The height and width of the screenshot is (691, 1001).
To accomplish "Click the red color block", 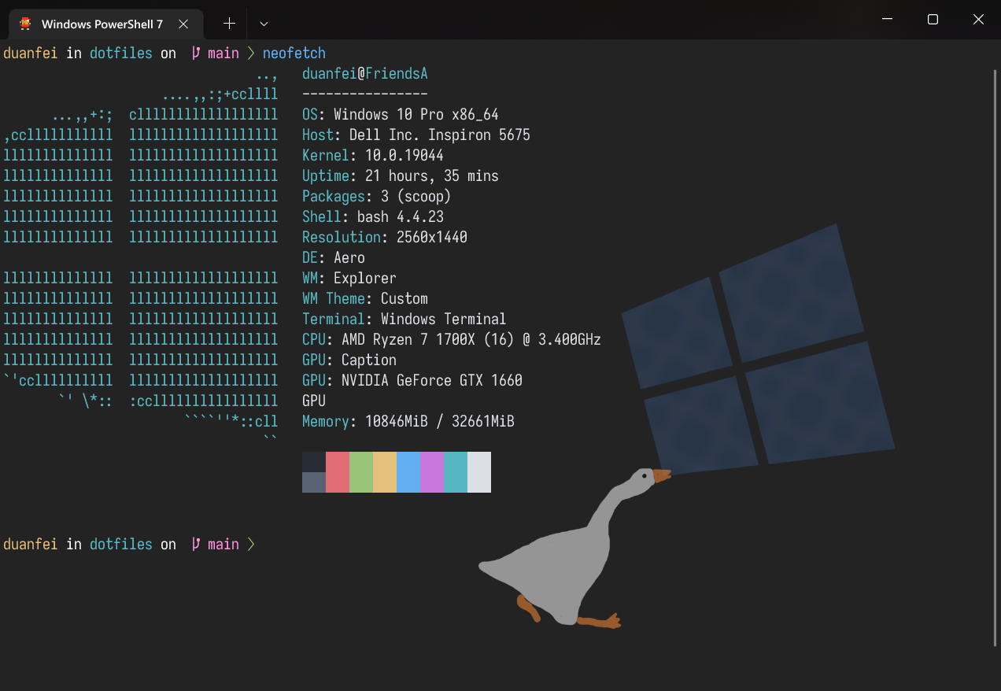I will (x=338, y=472).
